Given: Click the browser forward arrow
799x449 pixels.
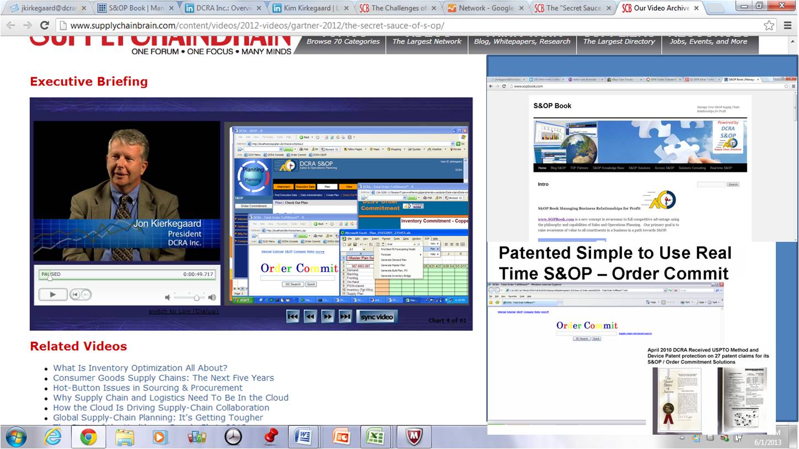Looking at the screenshot, I should coord(28,25).
